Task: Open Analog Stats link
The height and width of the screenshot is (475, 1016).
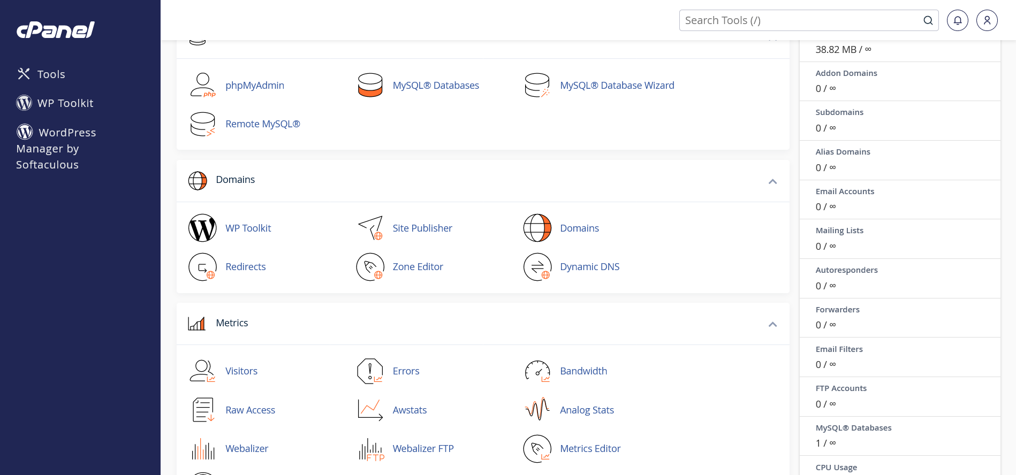Action: pos(587,410)
